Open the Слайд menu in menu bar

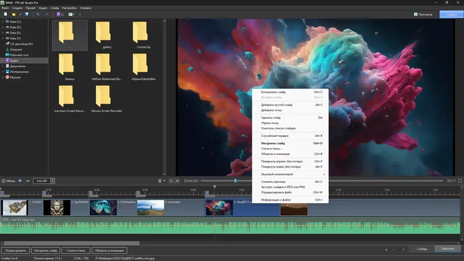[x=55, y=8]
